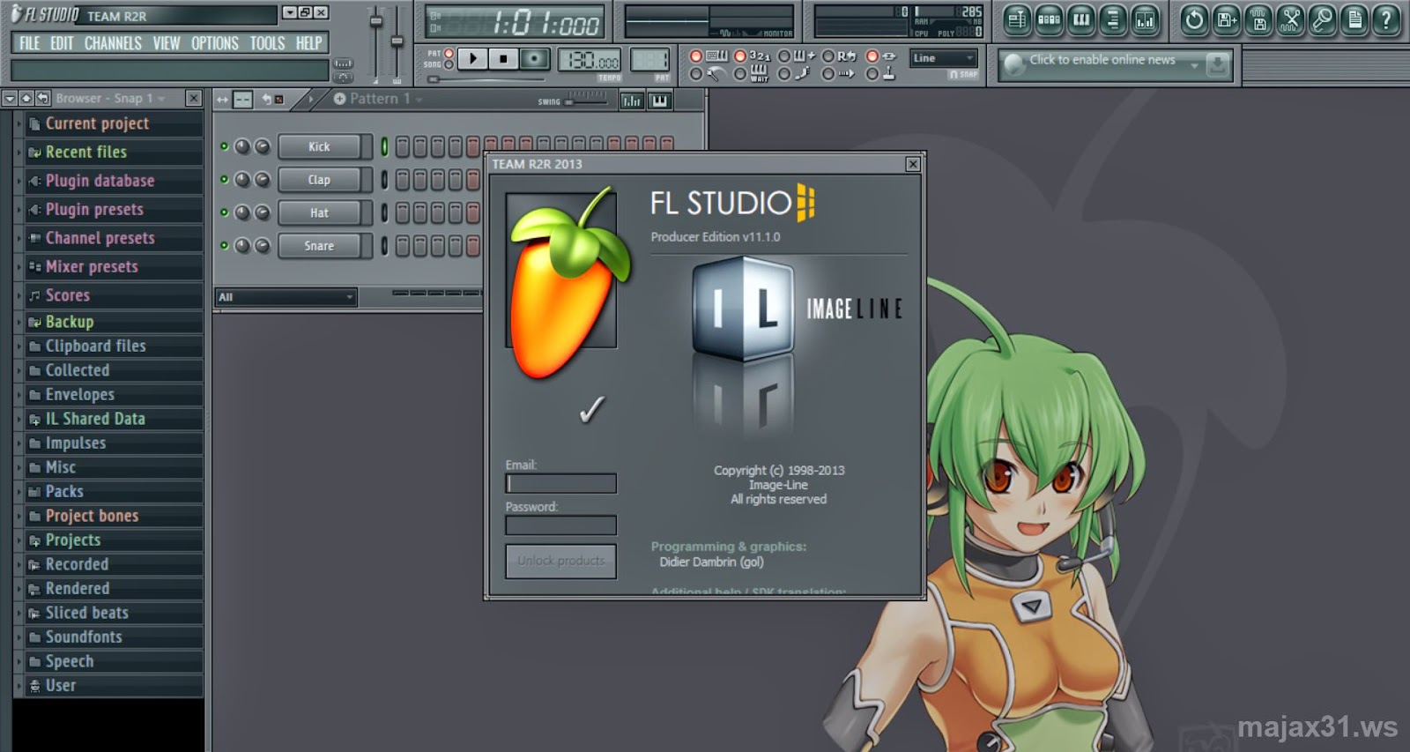Open the EDIT menu
The height and width of the screenshot is (752, 1410).
click(62, 43)
